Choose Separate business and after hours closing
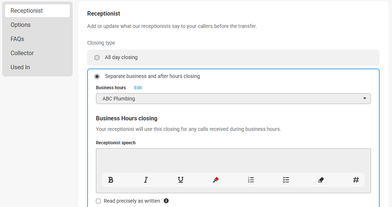 click(97, 76)
